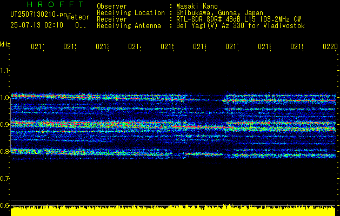Click the 'Receiving Antenna' label
340x216 pixels.
coord(129,26)
